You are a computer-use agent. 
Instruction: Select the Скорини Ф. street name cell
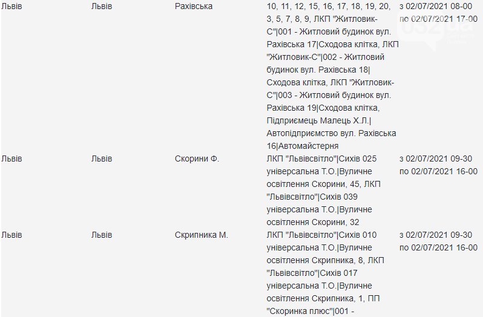(197, 159)
